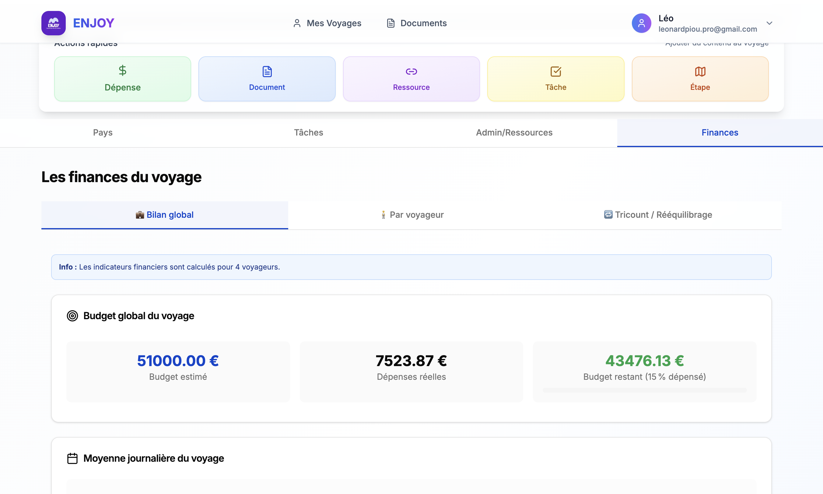The width and height of the screenshot is (823, 494).
Task: Click the Étape map icon
Action: pos(700,71)
